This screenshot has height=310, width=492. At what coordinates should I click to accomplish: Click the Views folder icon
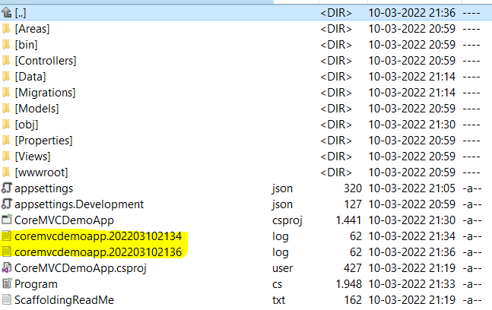[6, 157]
